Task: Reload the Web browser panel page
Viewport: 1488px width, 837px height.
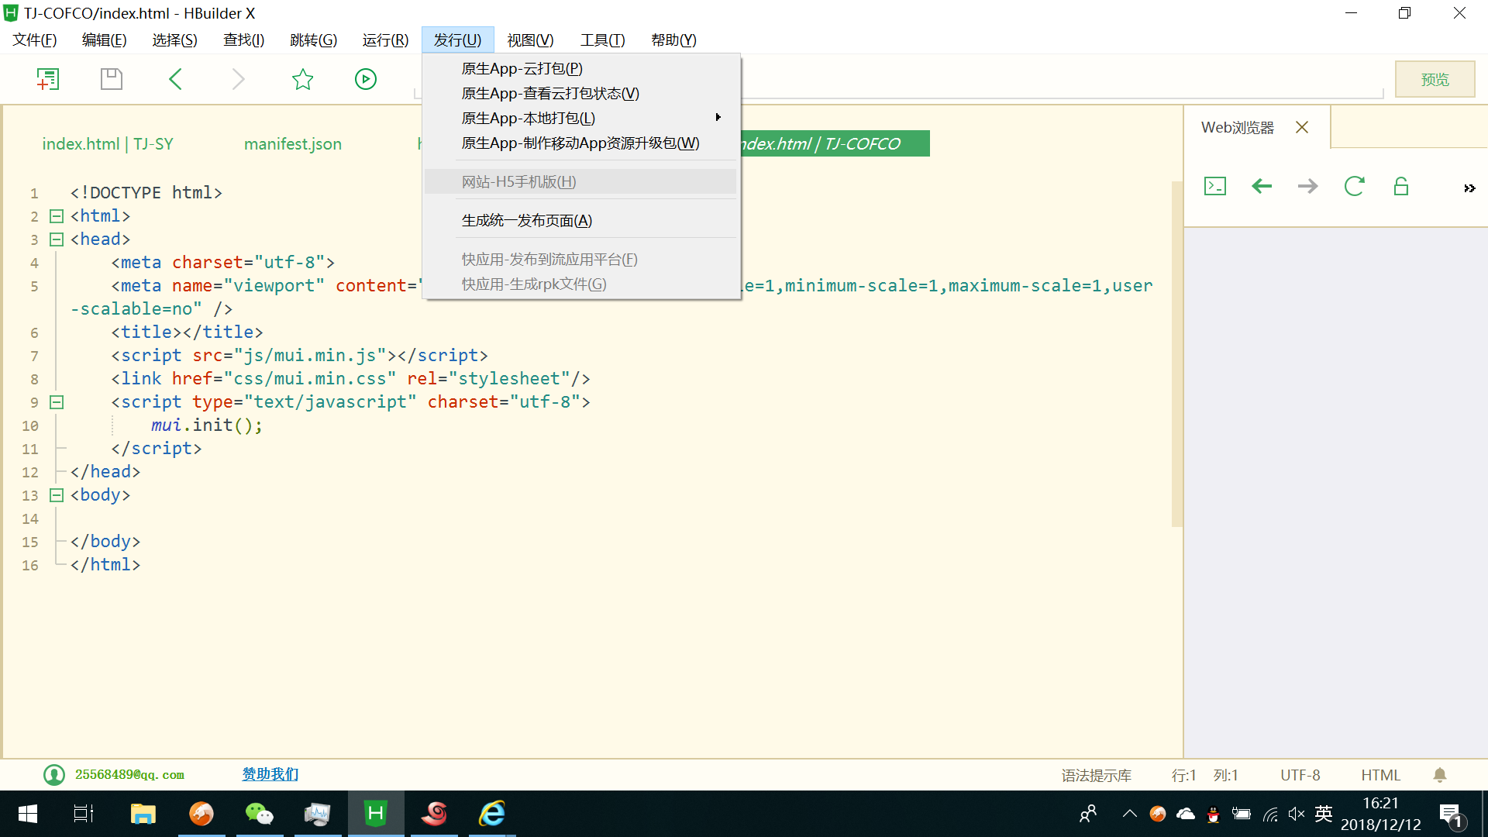Action: (1354, 186)
